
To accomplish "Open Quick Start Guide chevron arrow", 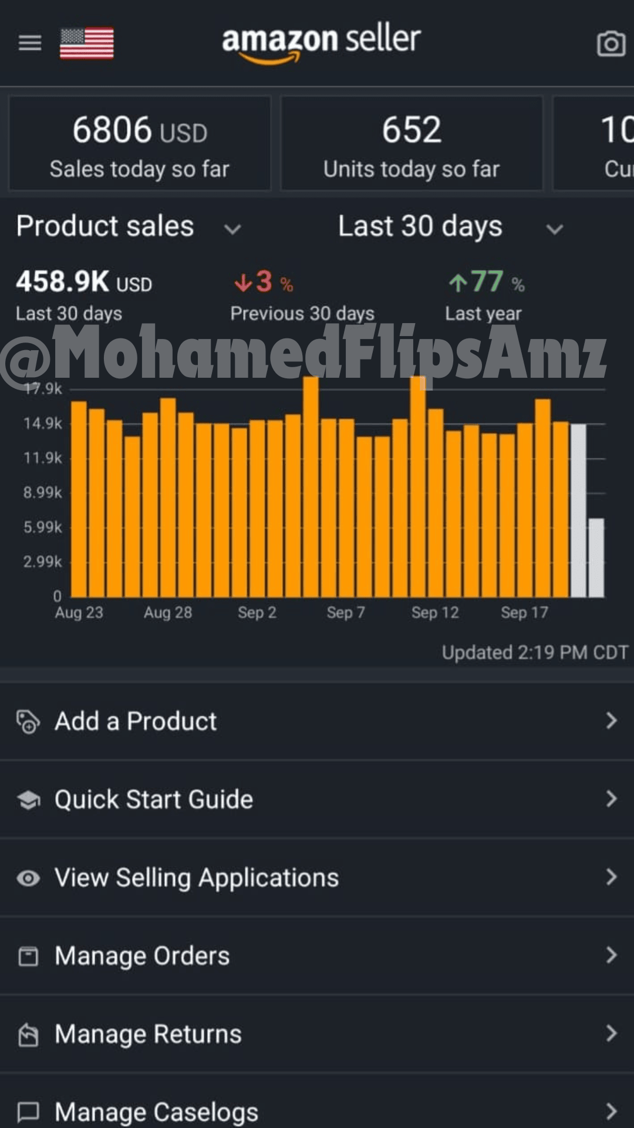I will (611, 799).
